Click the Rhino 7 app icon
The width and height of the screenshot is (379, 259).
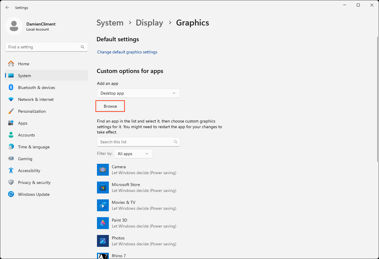pos(103,256)
